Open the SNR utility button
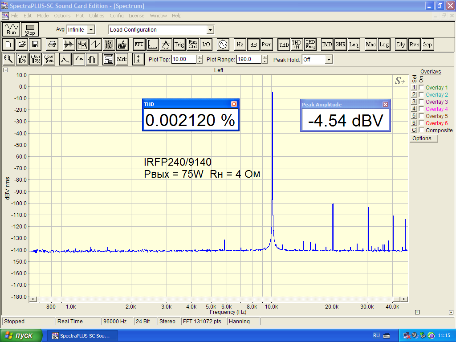Viewport: 456px width, 342px height. [340, 44]
